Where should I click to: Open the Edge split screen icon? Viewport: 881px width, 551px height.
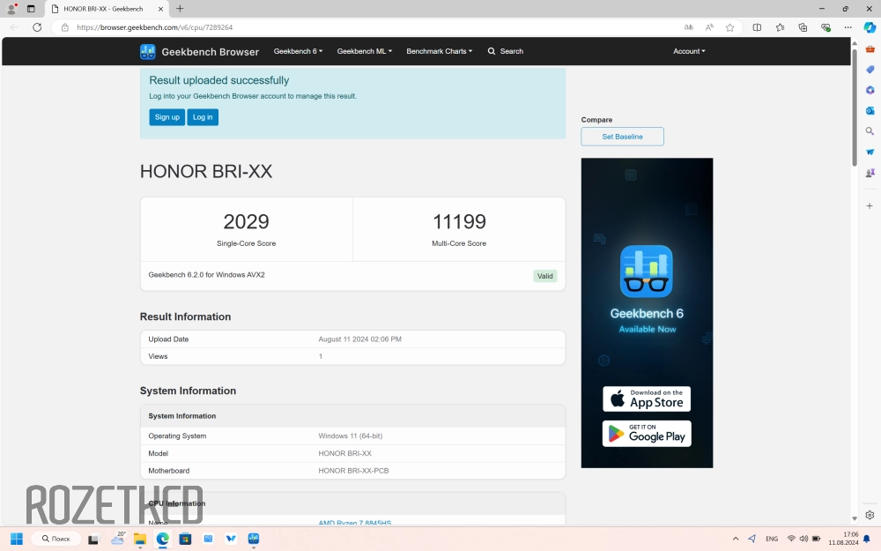757,27
